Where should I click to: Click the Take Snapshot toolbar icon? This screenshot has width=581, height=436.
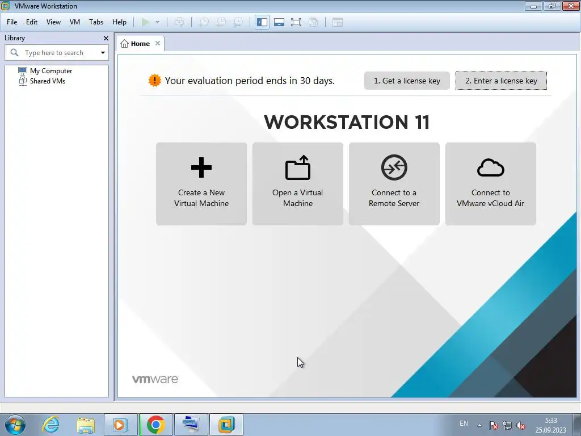click(204, 22)
